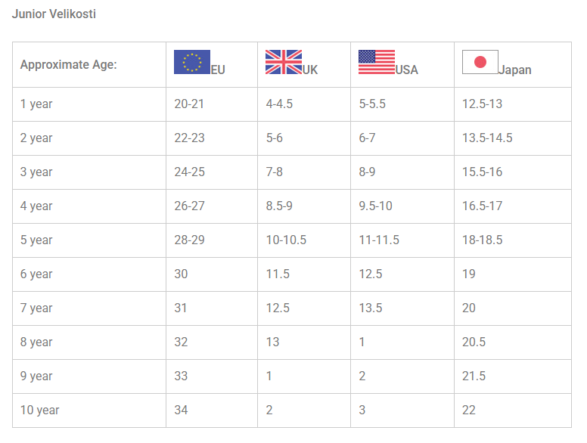587x443 pixels.
Task: Click the United Kingdom flag icon
Action: click(x=284, y=62)
